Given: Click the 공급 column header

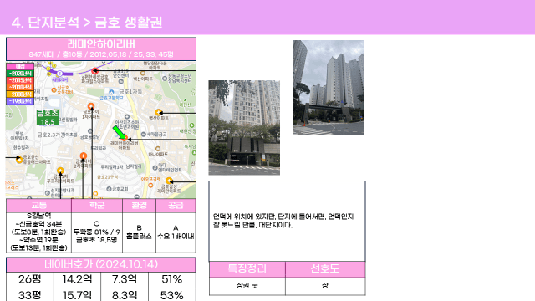Looking at the screenshot, I should click(176, 206).
